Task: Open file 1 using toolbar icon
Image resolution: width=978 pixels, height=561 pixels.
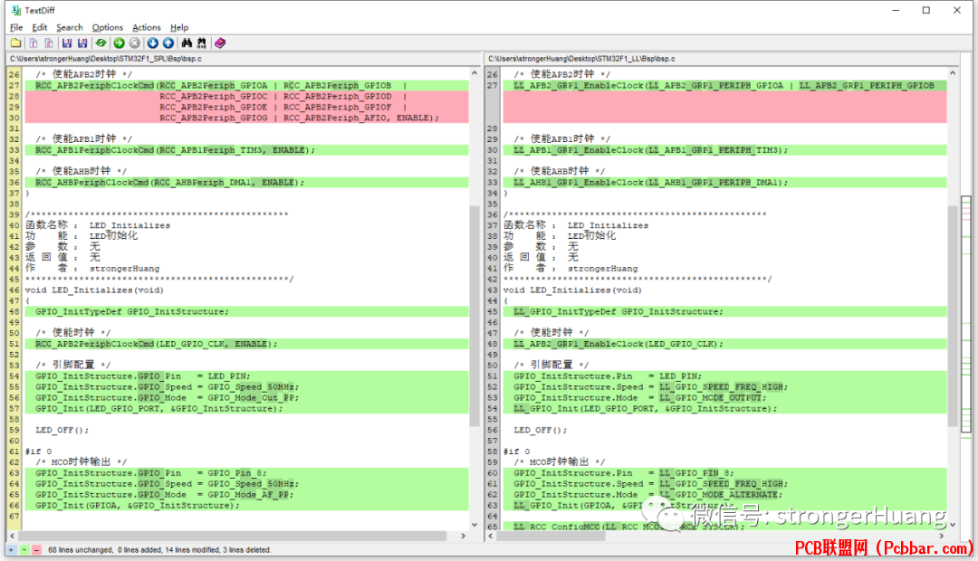Action: point(34,43)
